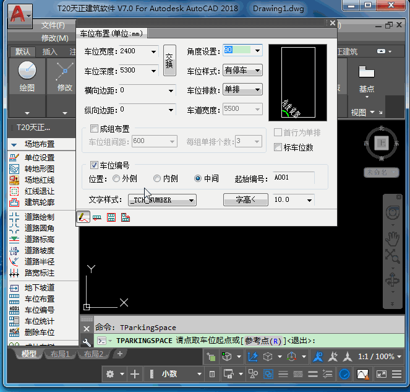Viewport: 410px width, 392px height.
Task: Launch the 车位布置 sidebar tool
Action: click(14, 299)
